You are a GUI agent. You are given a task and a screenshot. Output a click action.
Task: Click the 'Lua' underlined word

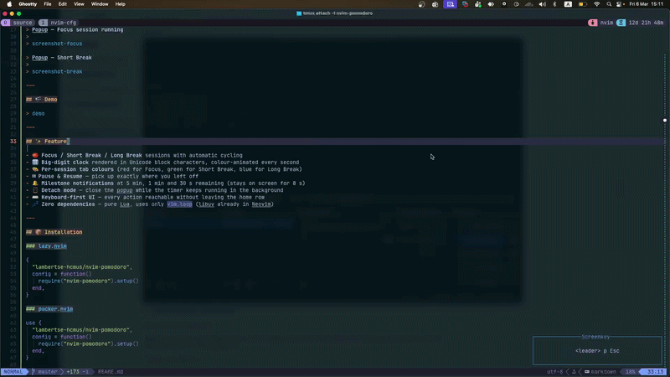click(124, 204)
